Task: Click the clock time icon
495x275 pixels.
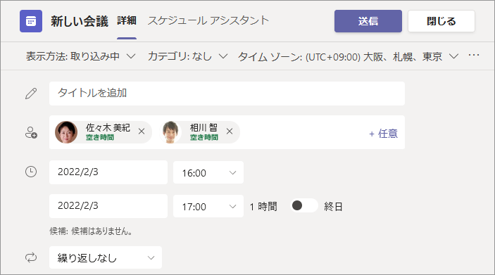Action: coord(31,172)
